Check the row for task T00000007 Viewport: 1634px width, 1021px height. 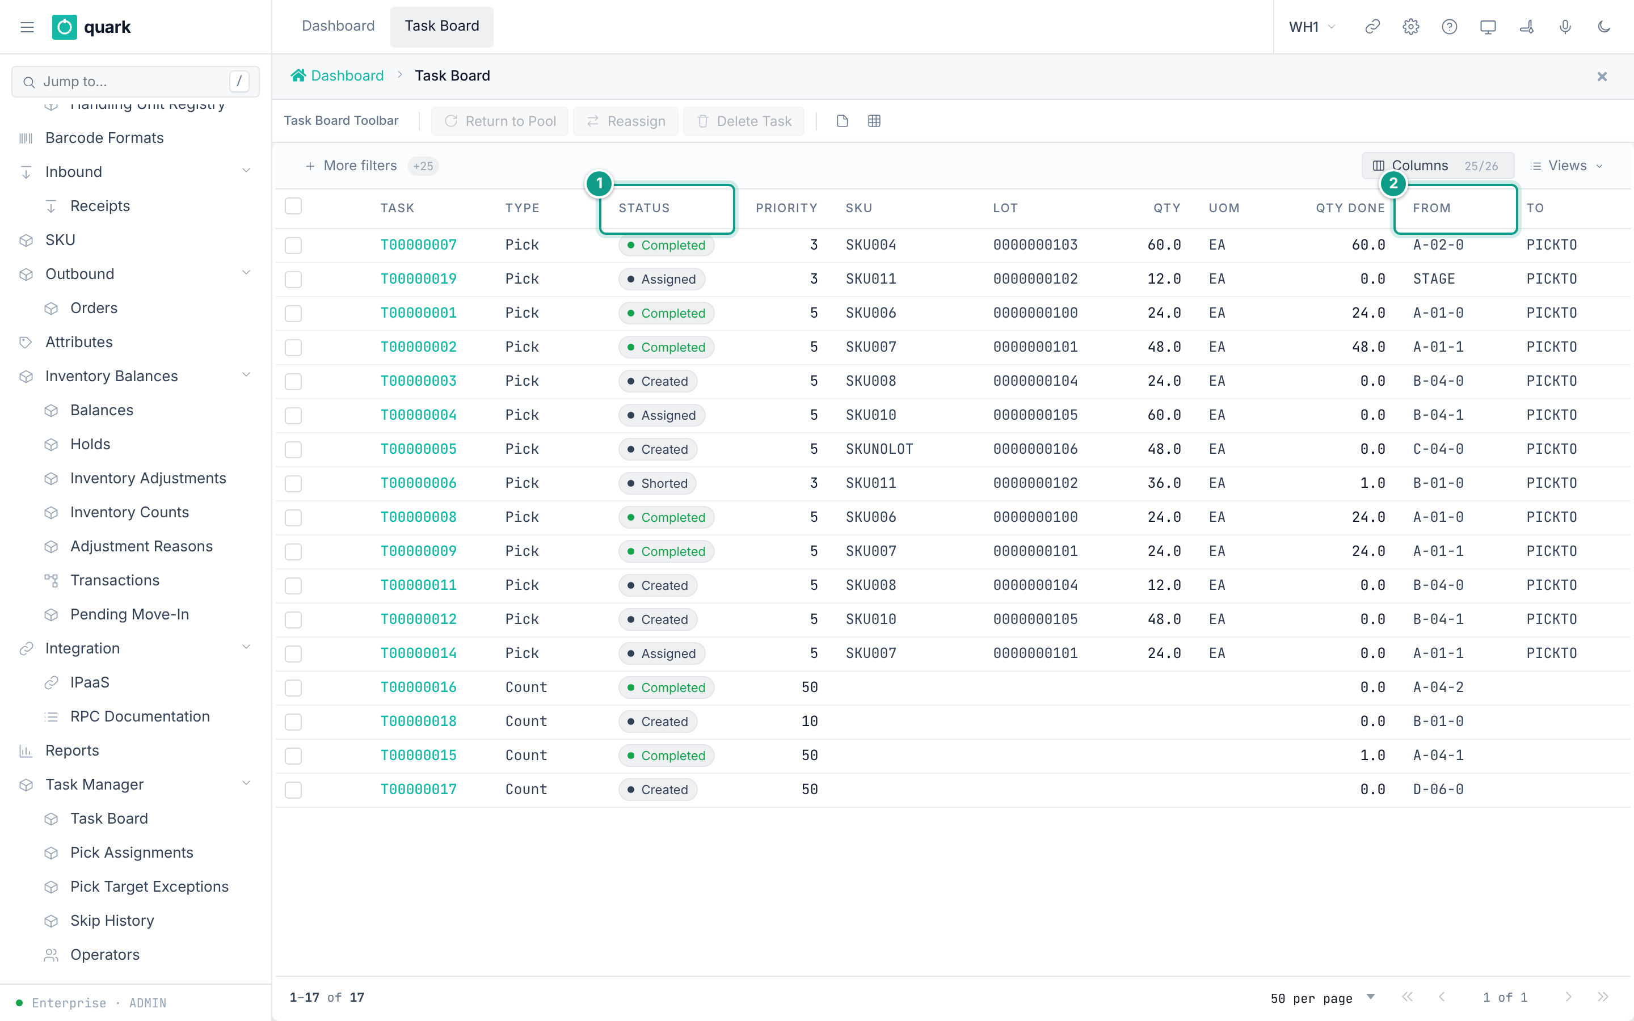pyautogui.click(x=293, y=245)
